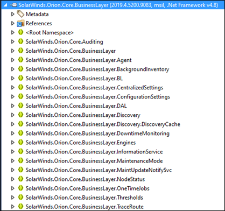The height and width of the screenshot is (211, 225).
Task: Select the BusinessLayer.CentralizedSettings label
Action: point(94,88)
